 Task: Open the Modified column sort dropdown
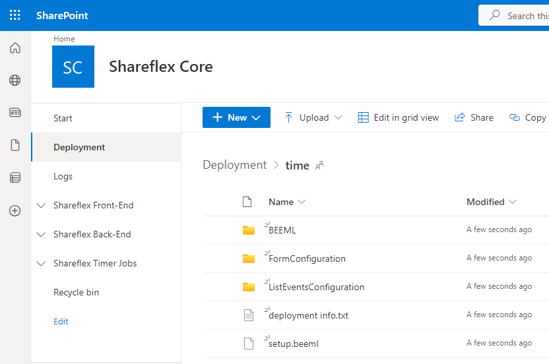pos(513,202)
